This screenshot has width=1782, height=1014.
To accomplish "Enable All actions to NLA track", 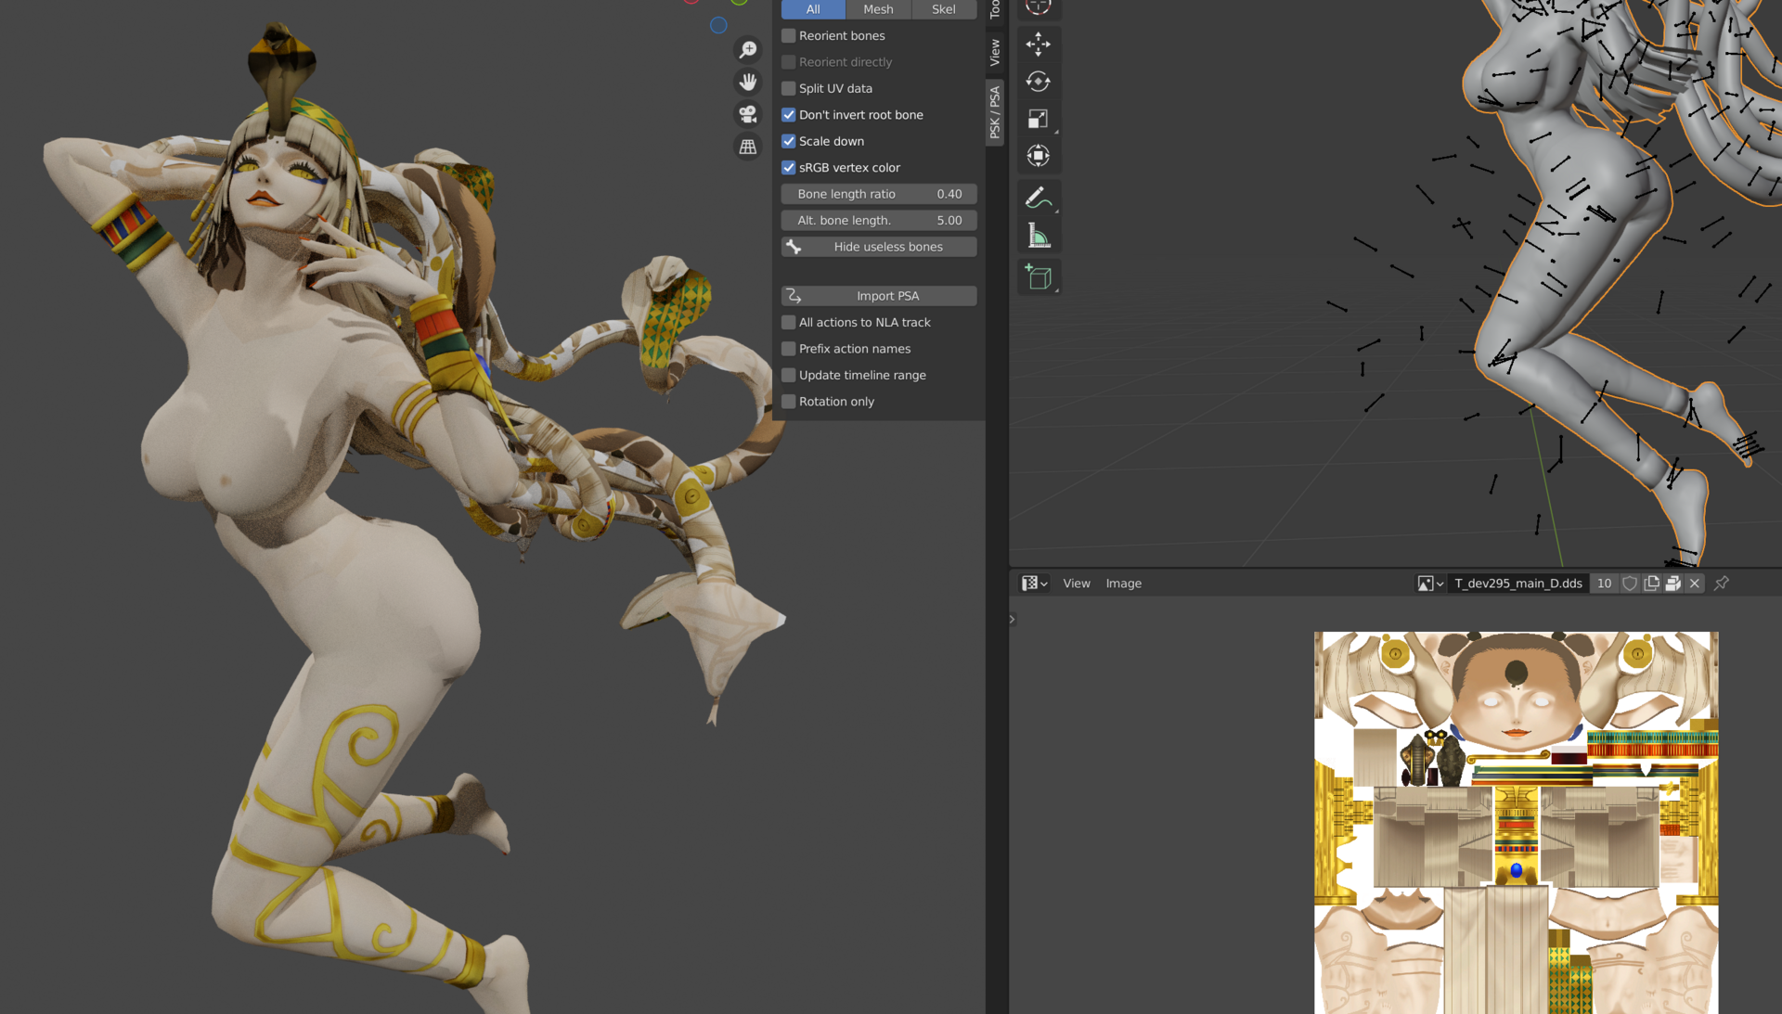I will tap(789, 322).
